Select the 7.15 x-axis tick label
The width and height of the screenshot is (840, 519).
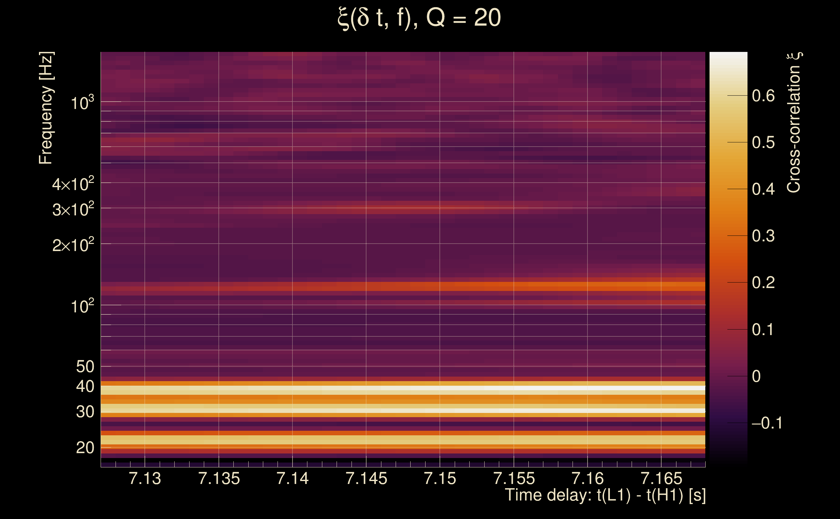pyautogui.click(x=440, y=478)
